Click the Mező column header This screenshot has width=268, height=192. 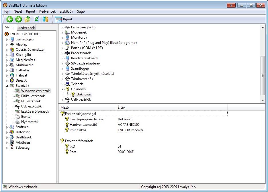87,107
